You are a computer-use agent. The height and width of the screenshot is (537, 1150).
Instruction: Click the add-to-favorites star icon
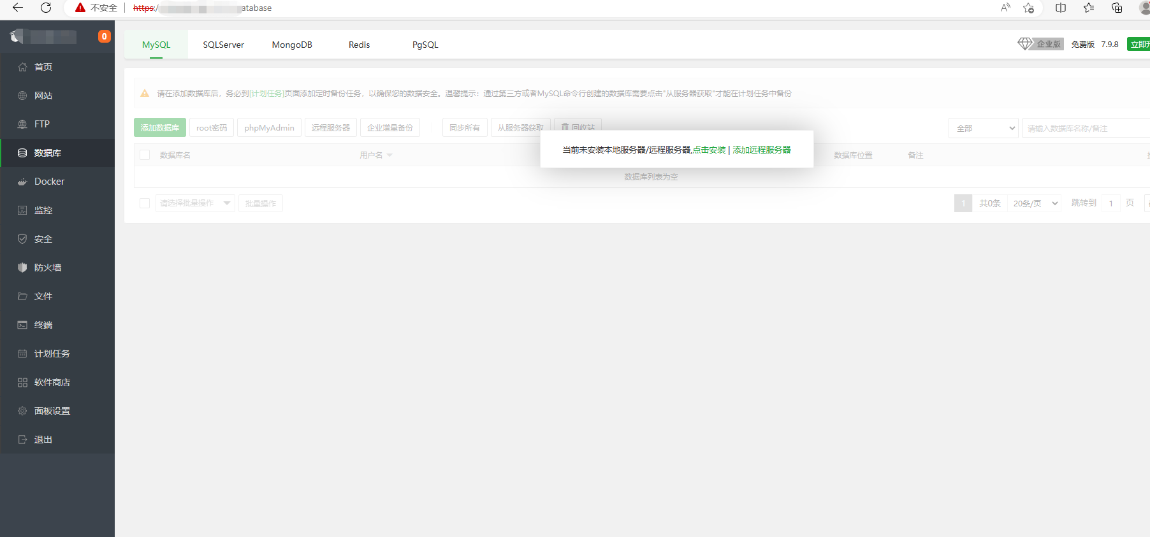tap(1028, 8)
